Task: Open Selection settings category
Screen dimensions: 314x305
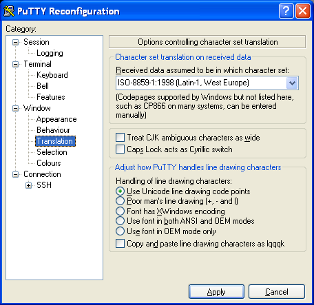Action: point(52,152)
